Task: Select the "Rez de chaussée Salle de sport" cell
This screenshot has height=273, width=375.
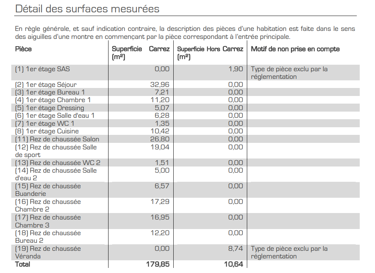Action: point(56,151)
